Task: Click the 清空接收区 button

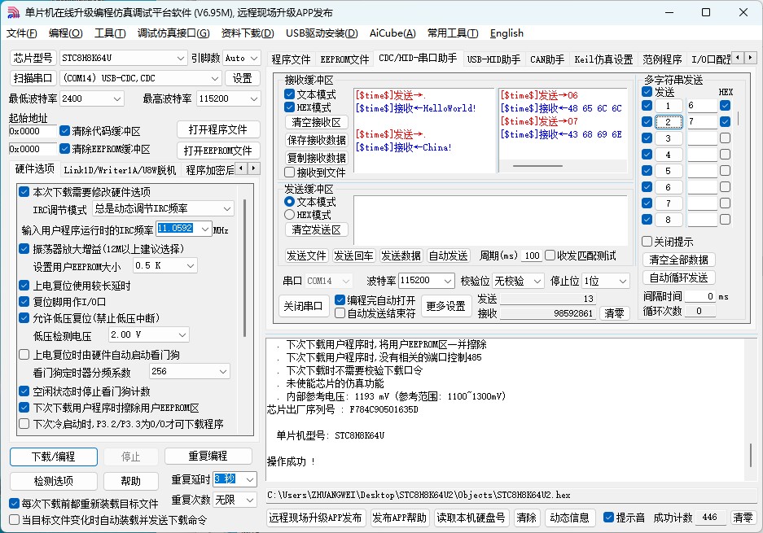Action: pyautogui.click(x=316, y=122)
